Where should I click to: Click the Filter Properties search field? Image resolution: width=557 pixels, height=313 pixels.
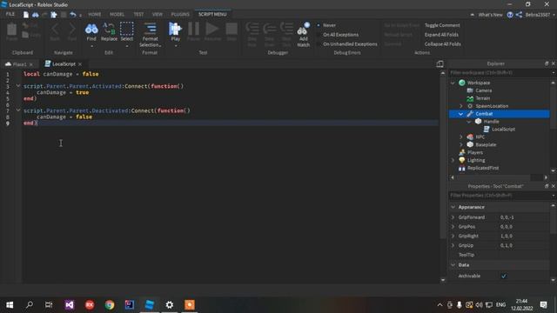500,196
